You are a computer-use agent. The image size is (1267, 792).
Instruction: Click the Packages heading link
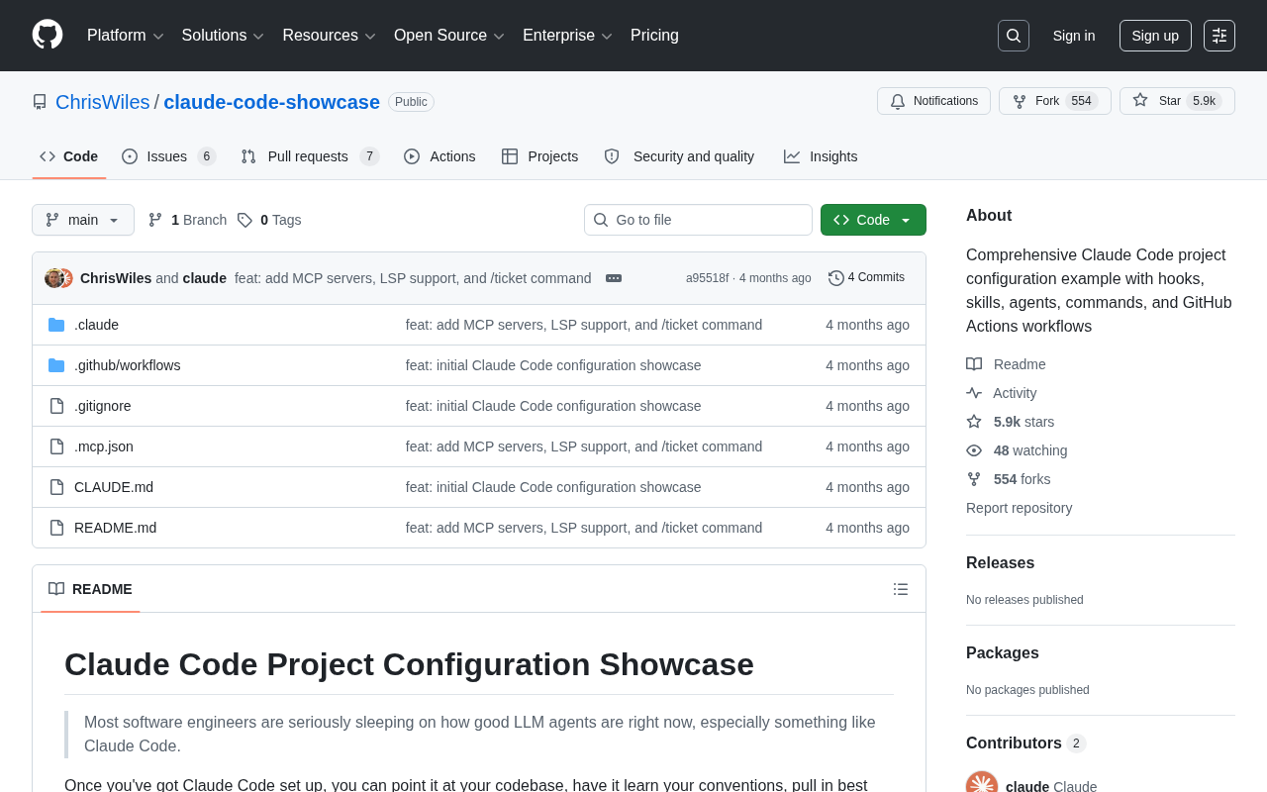pos(1002,653)
